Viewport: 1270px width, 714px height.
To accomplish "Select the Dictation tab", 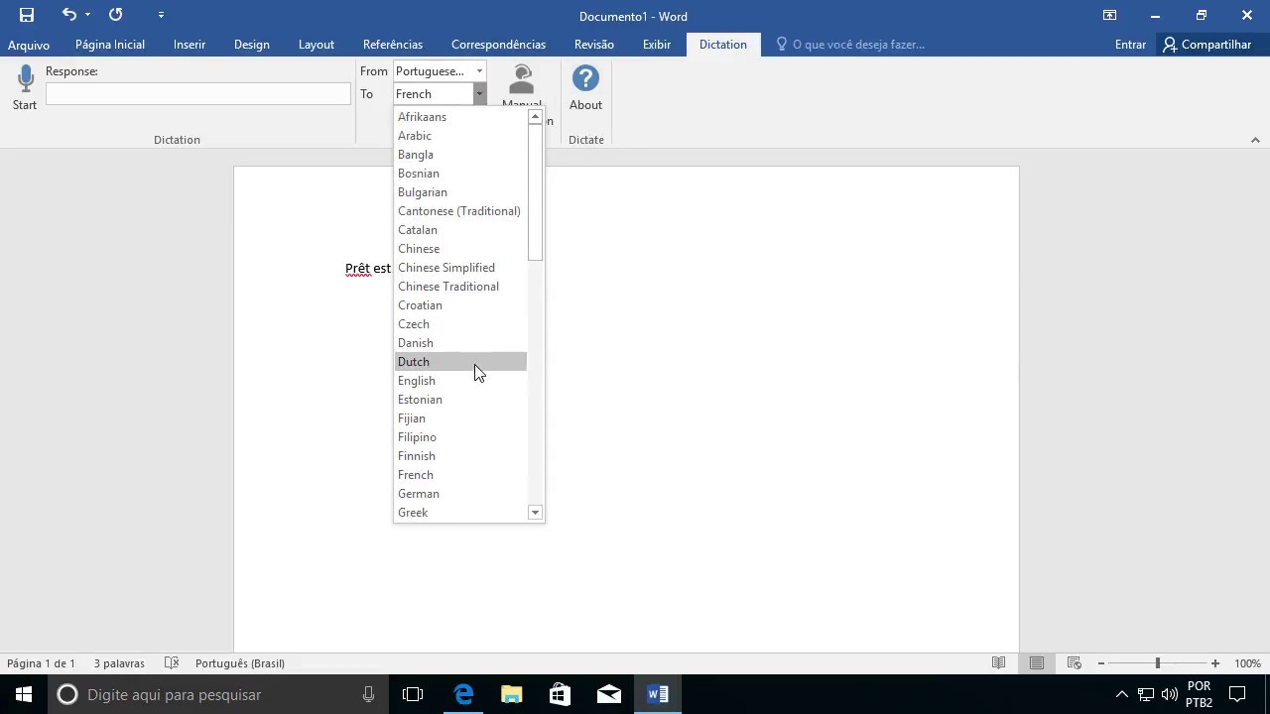I will coord(723,45).
